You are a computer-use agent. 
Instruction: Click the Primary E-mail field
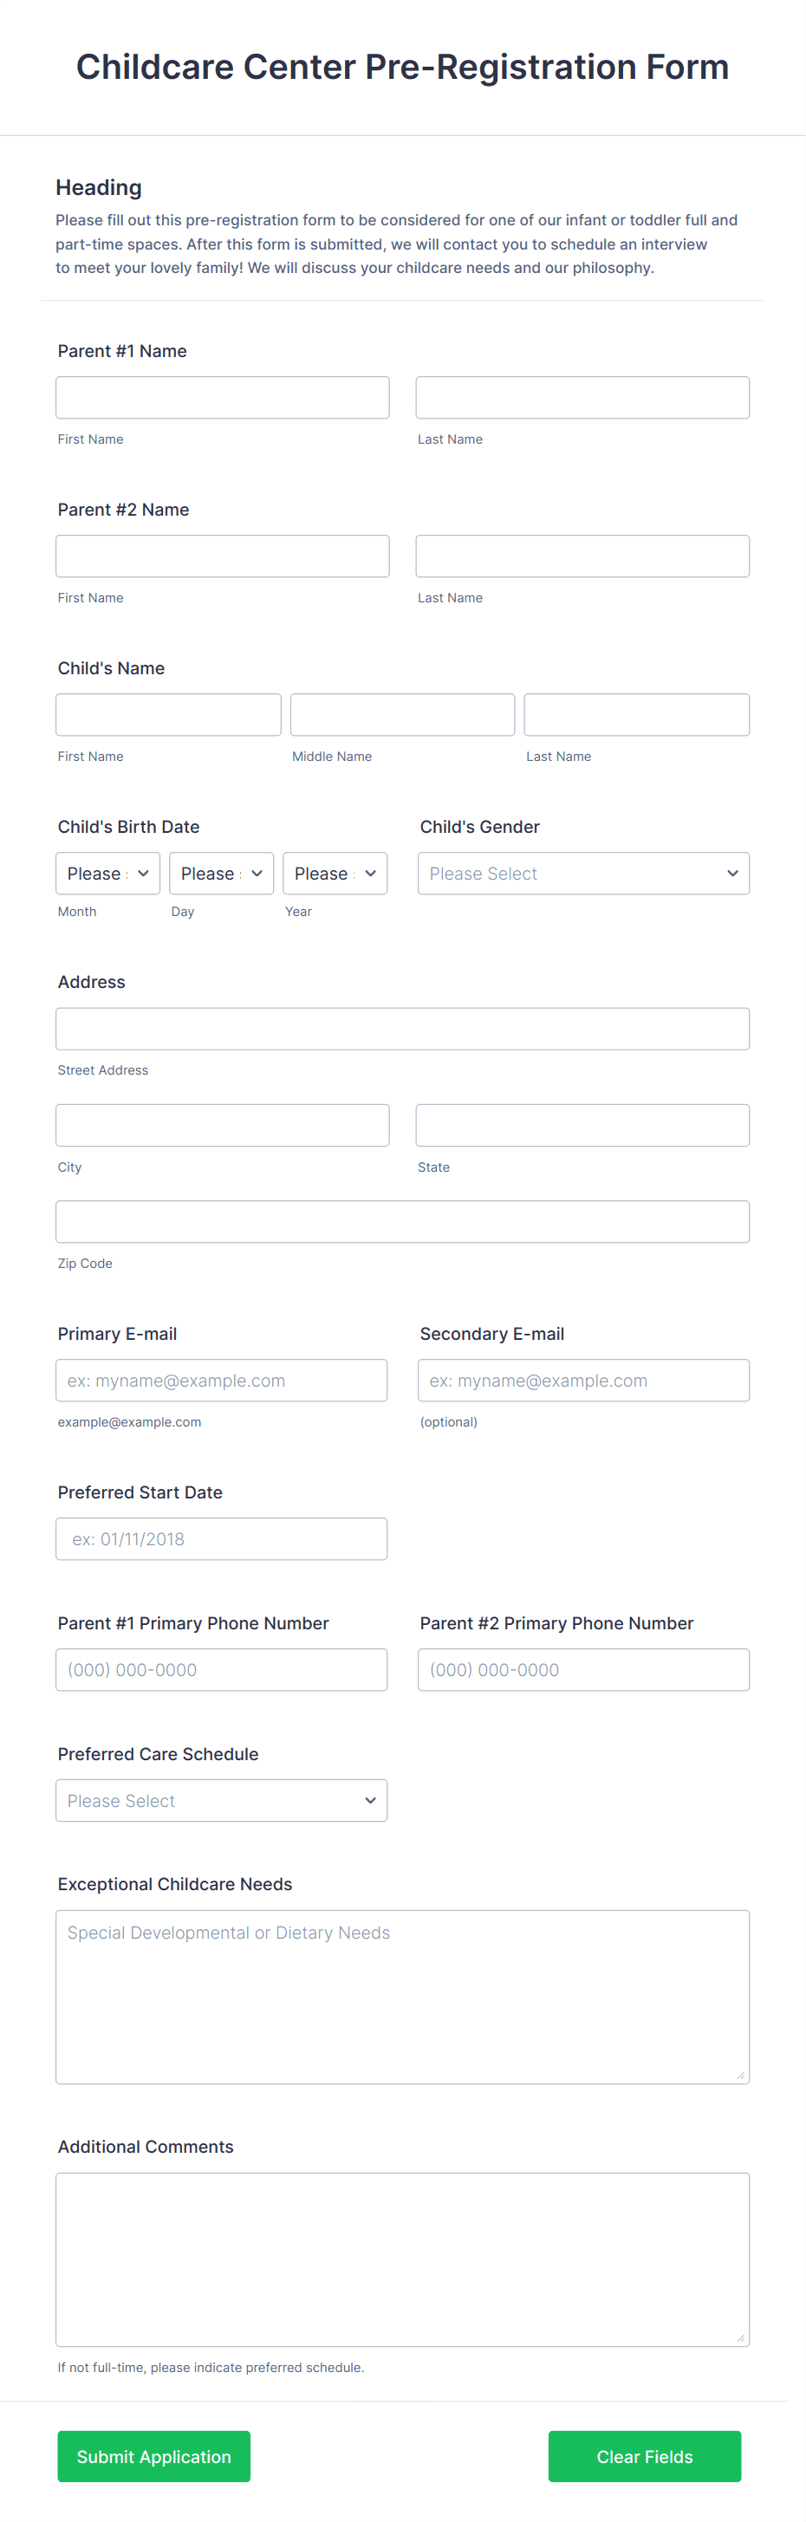click(221, 1380)
